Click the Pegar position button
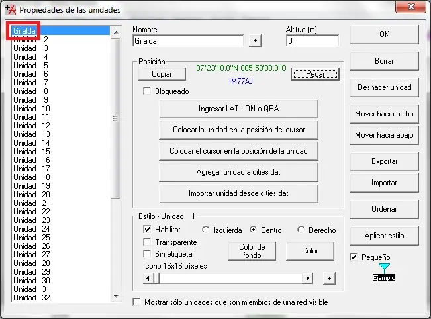This screenshot has height=319, width=431. [x=315, y=74]
